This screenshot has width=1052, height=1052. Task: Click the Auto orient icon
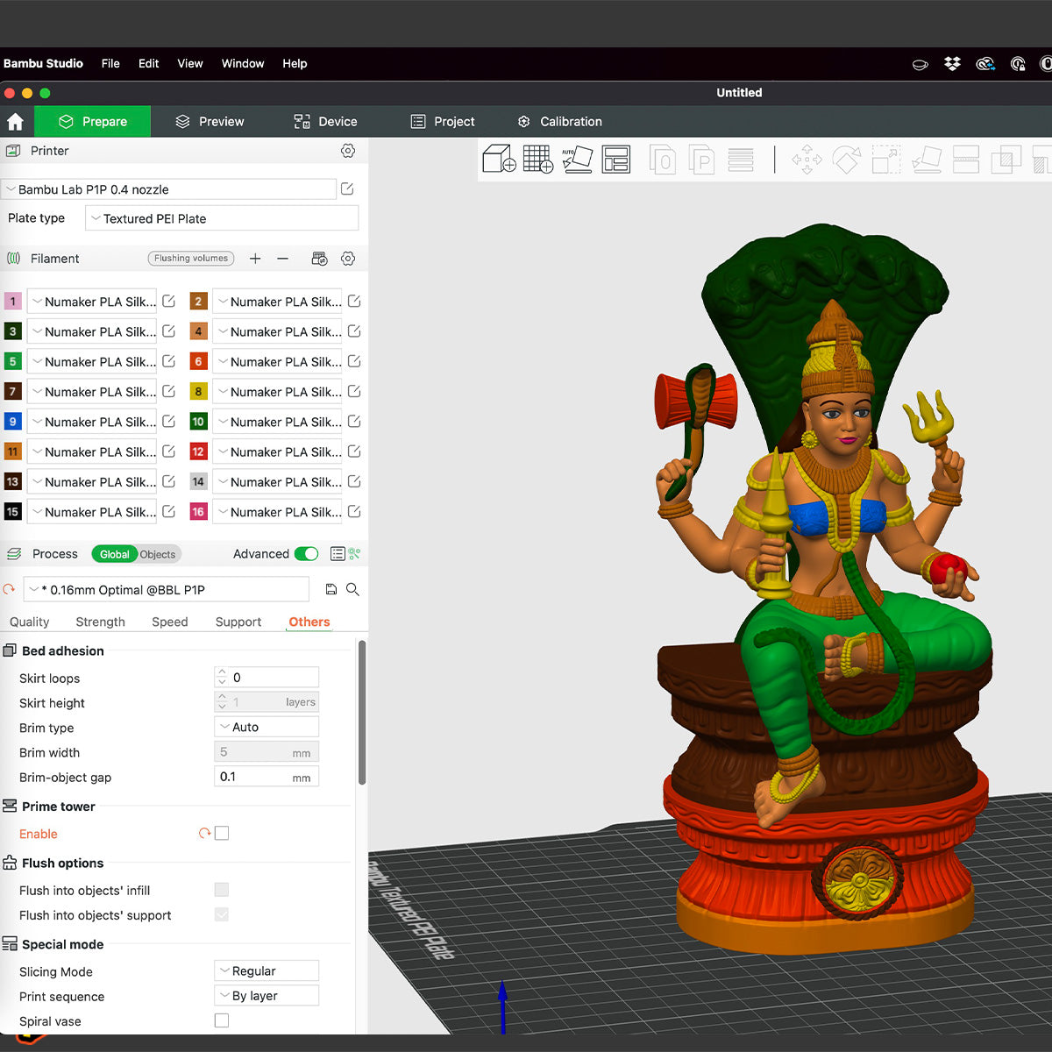point(577,160)
